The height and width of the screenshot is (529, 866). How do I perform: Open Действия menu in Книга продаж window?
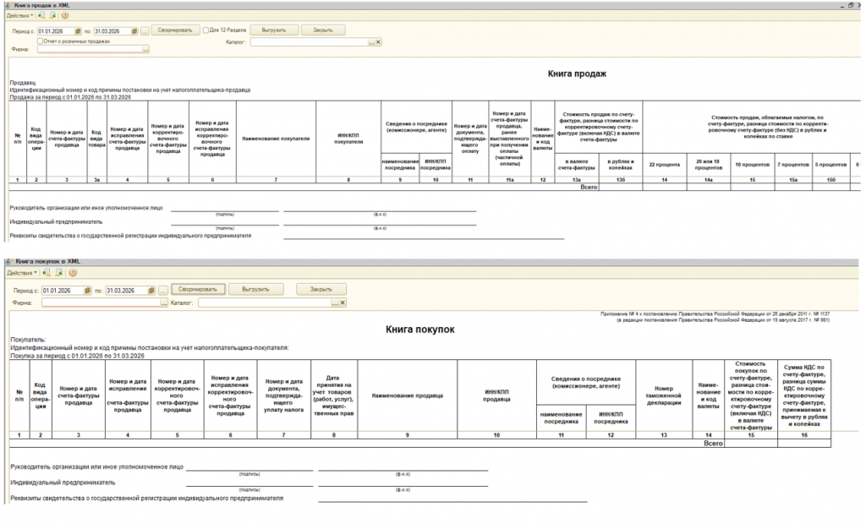(20, 15)
